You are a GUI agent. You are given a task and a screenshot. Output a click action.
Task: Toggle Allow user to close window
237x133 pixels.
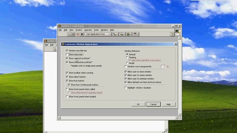coord(126,72)
